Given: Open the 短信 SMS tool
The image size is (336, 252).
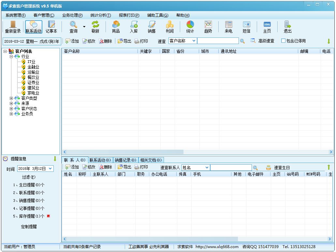Looking at the screenshot, I should point(247,27).
